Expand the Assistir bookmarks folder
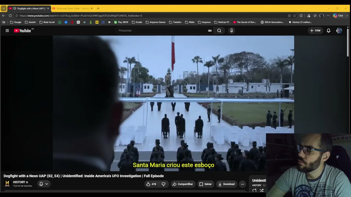 [x=30, y=22]
